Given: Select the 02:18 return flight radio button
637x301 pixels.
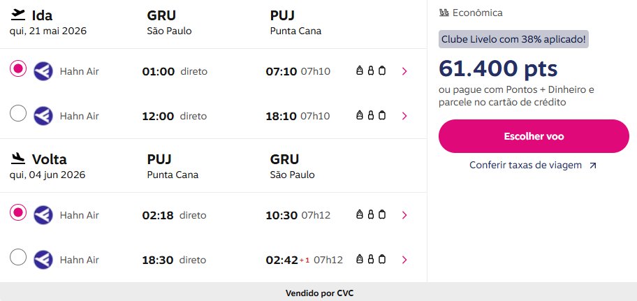Looking at the screenshot, I should click(19, 212).
